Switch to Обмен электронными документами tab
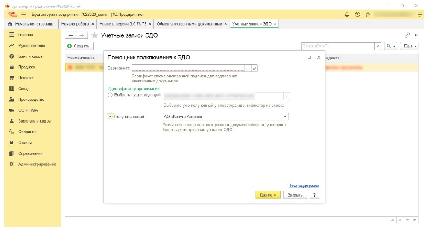 tap(190, 24)
